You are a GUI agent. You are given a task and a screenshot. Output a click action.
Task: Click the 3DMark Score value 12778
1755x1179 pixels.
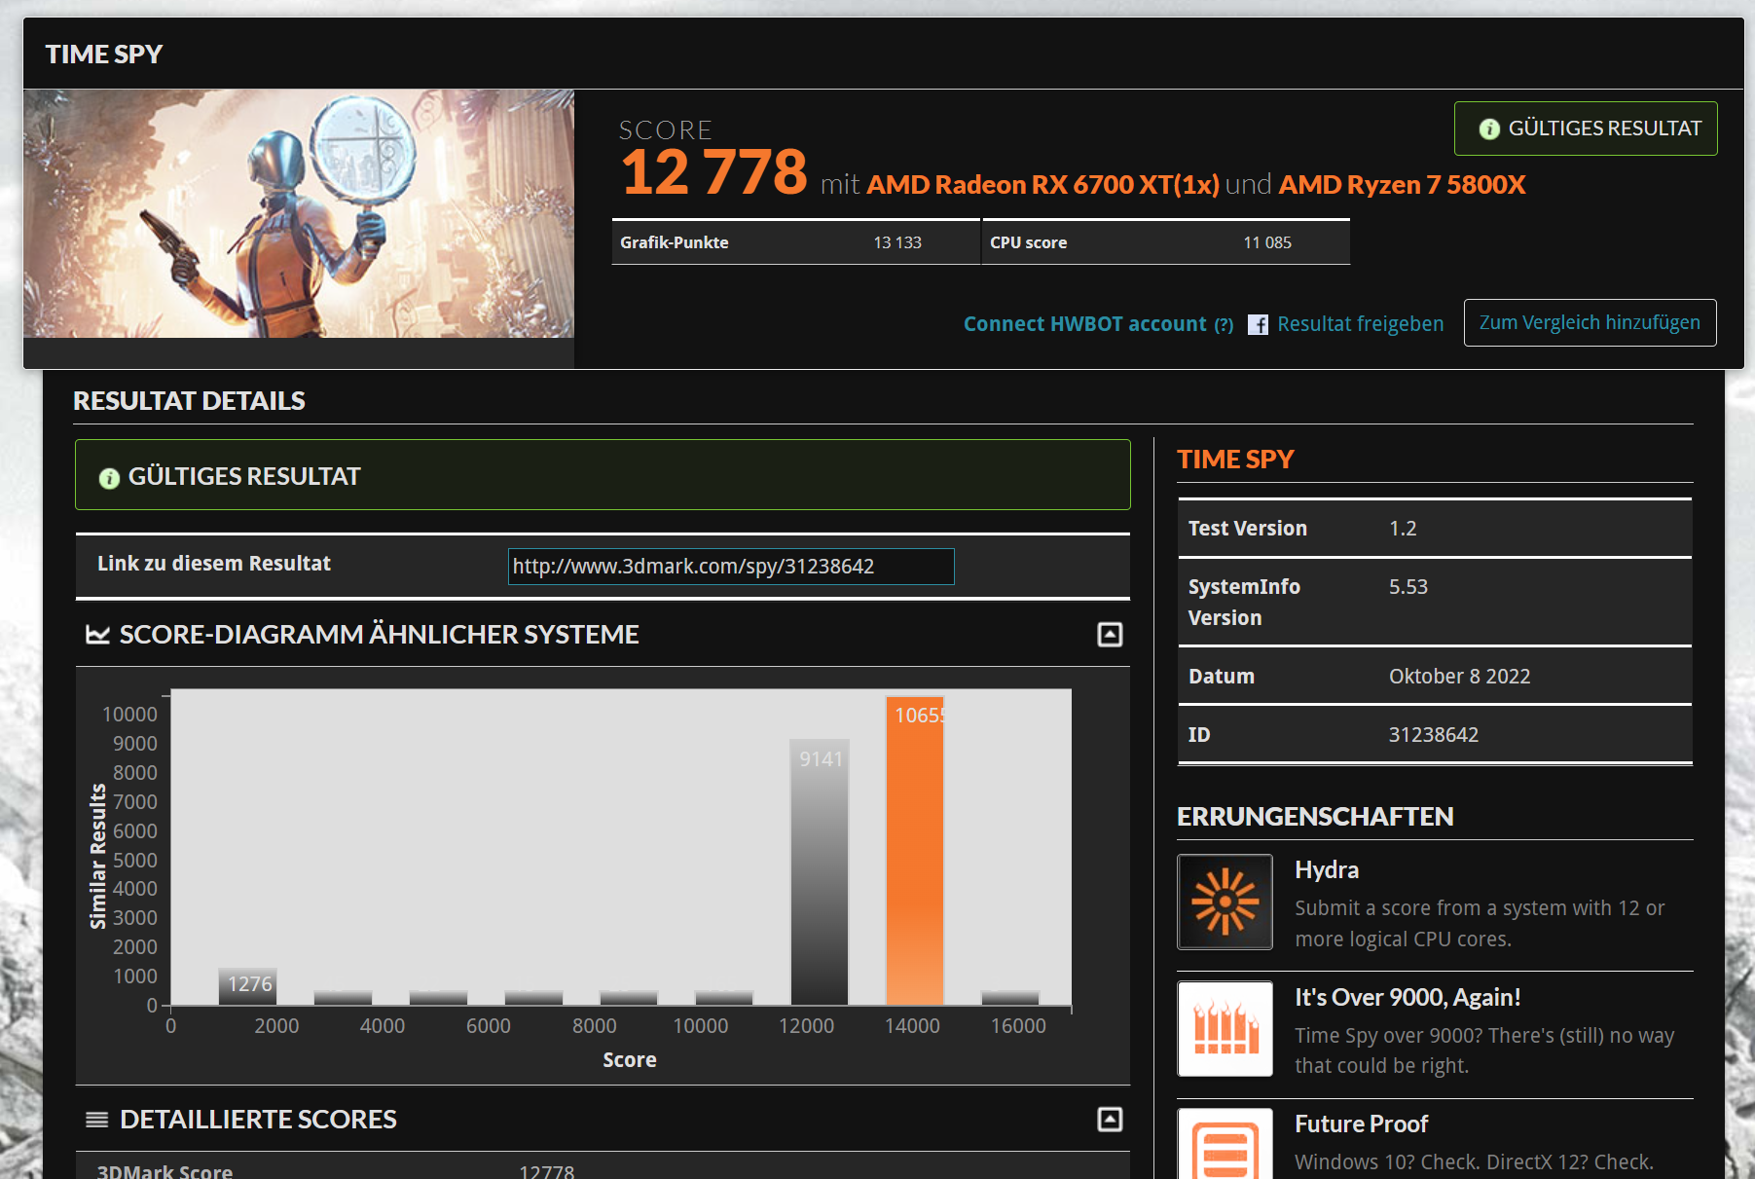point(547,1171)
